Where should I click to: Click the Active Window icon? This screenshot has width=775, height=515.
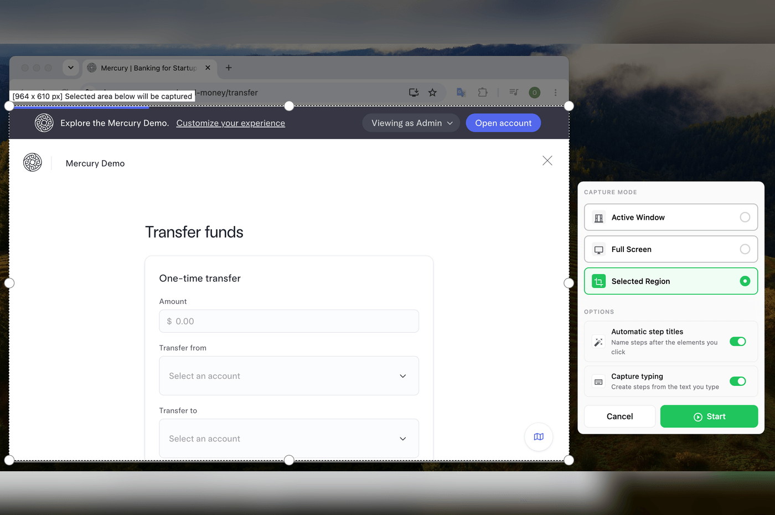(x=599, y=218)
